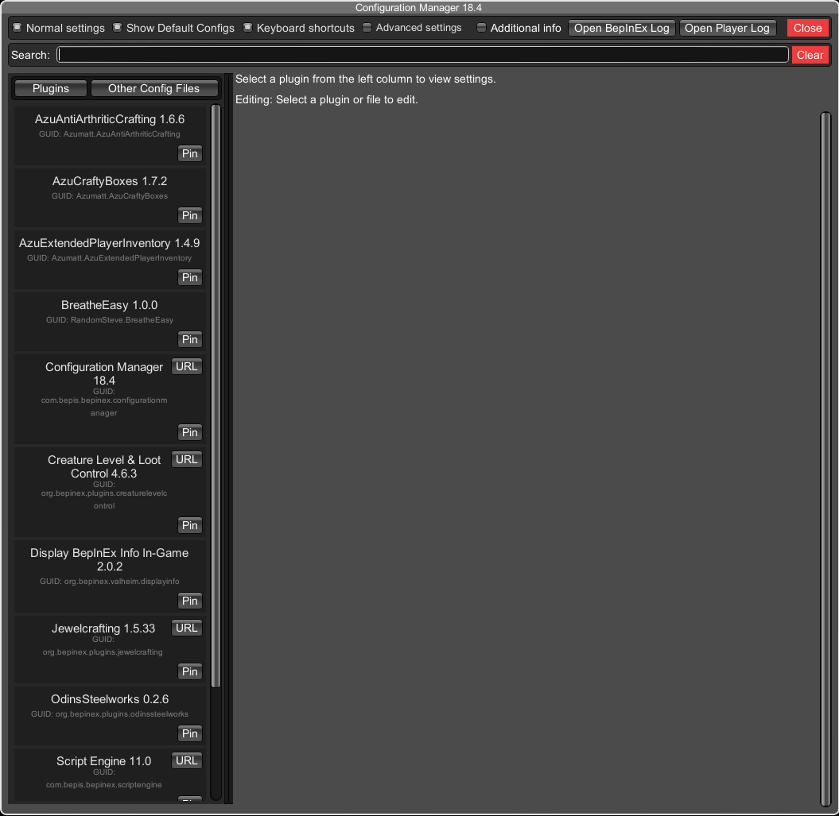
Task: Select AzuCraftyBoxes 1.7.2 plugin
Action: (110, 181)
